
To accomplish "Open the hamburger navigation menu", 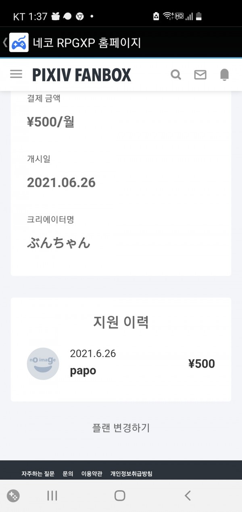I will (x=16, y=74).
